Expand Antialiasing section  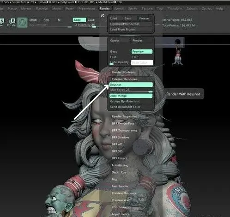(120, 165)
